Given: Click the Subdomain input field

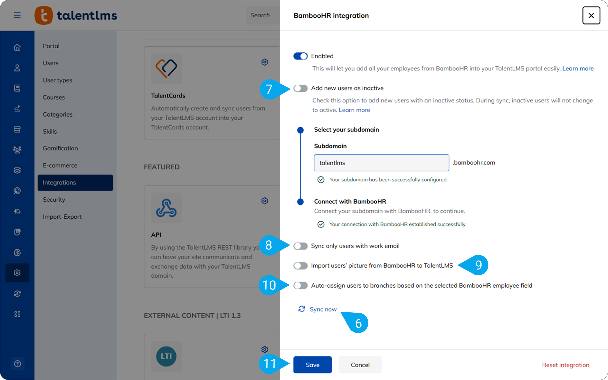Looking at the screenshot, I should (x=381, y=163).
